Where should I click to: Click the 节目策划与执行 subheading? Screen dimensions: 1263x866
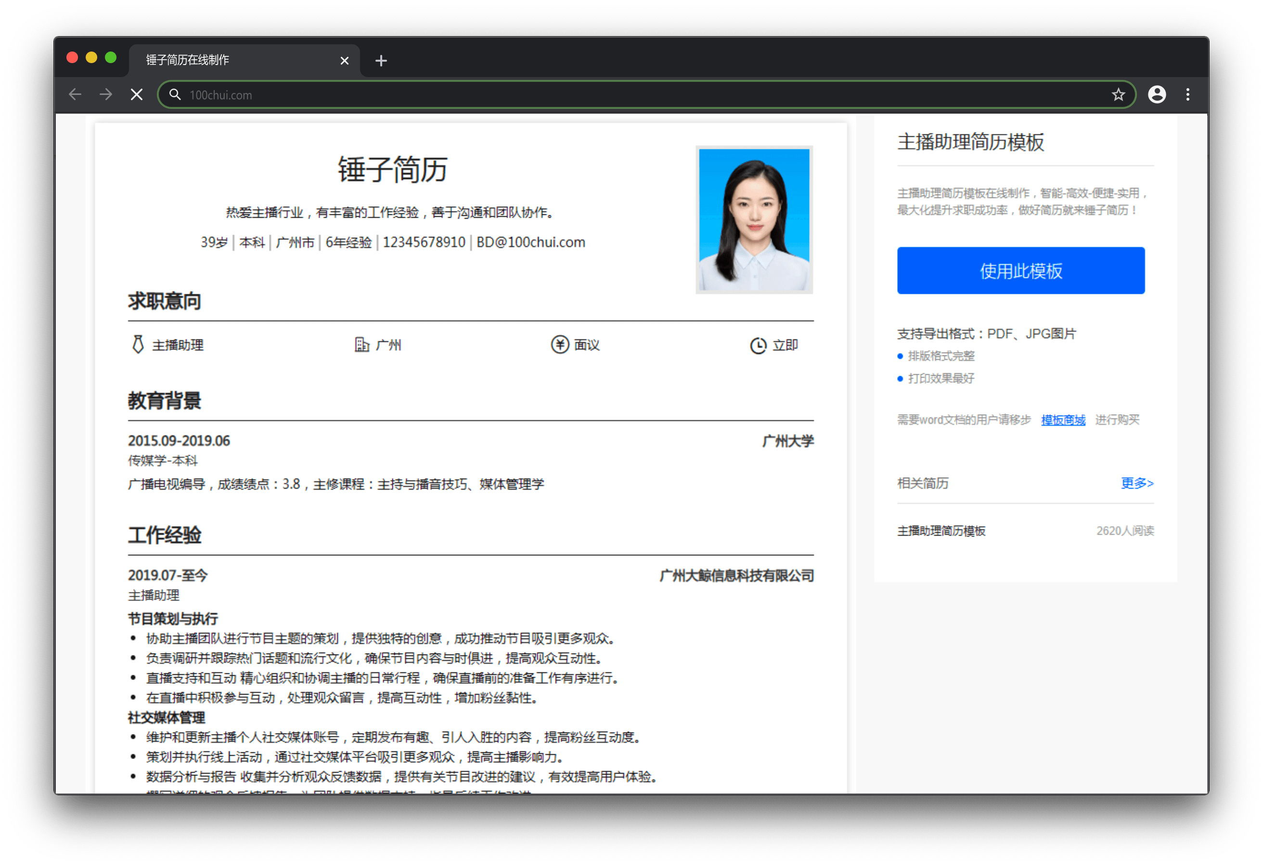[x=173, y=618]
